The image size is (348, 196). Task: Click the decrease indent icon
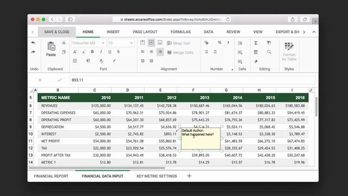tap(142, 60)
